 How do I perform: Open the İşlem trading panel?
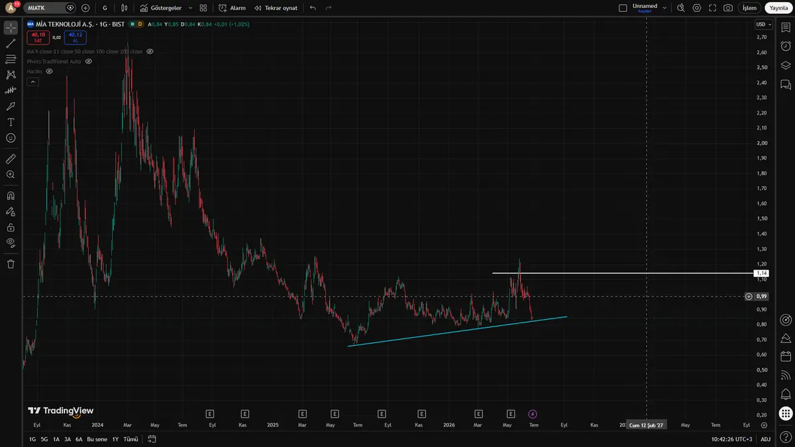click(749, 8)
